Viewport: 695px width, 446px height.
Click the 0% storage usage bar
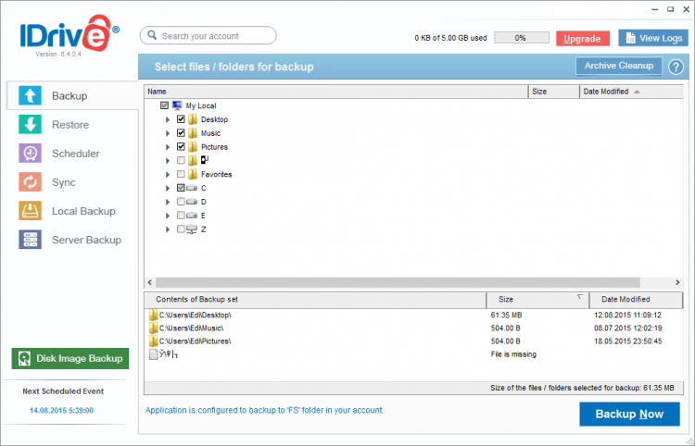522,38
